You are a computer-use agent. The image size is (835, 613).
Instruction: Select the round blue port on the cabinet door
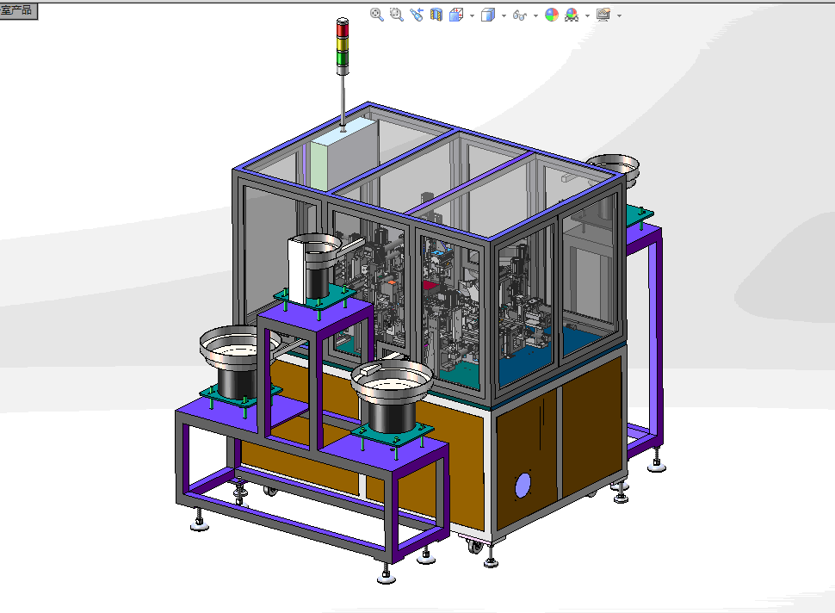pos(523,486)
